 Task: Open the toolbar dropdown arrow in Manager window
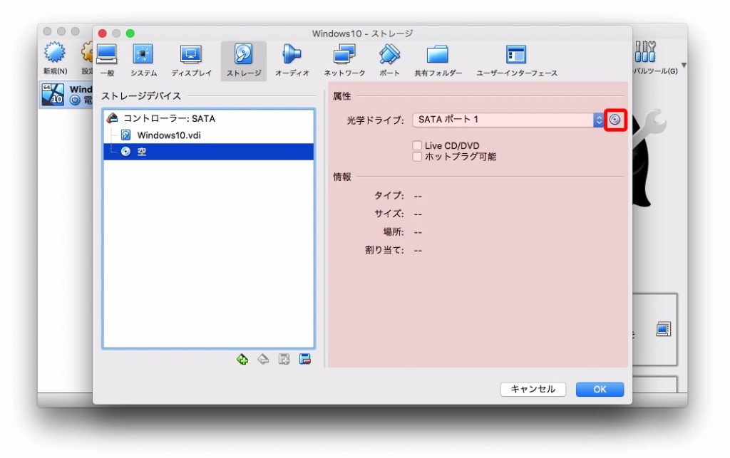pyautogui.click(x=684, y=65)
